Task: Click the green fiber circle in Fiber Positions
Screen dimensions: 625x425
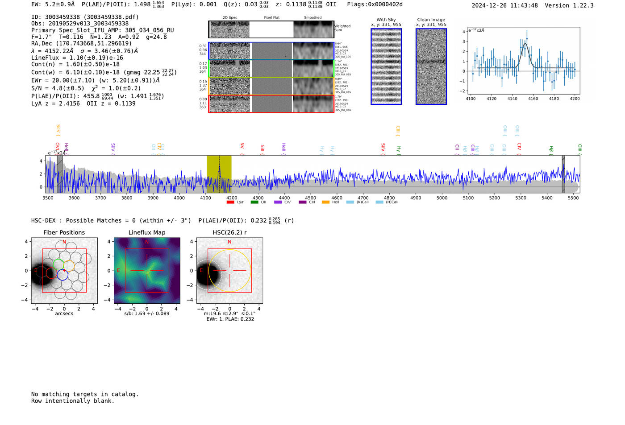Action: coord(58,265)
